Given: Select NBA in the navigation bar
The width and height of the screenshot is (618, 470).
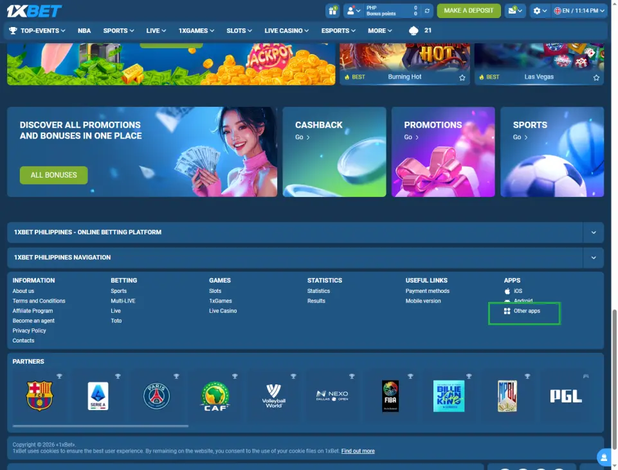Looking at the screenshot, I should pyautogui.click(x=84, y=30).
